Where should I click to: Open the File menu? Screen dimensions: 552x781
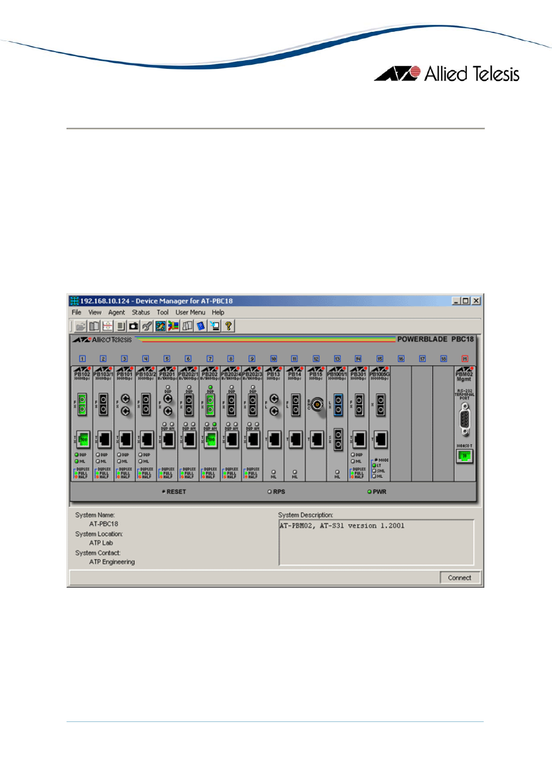coord(76,312)
